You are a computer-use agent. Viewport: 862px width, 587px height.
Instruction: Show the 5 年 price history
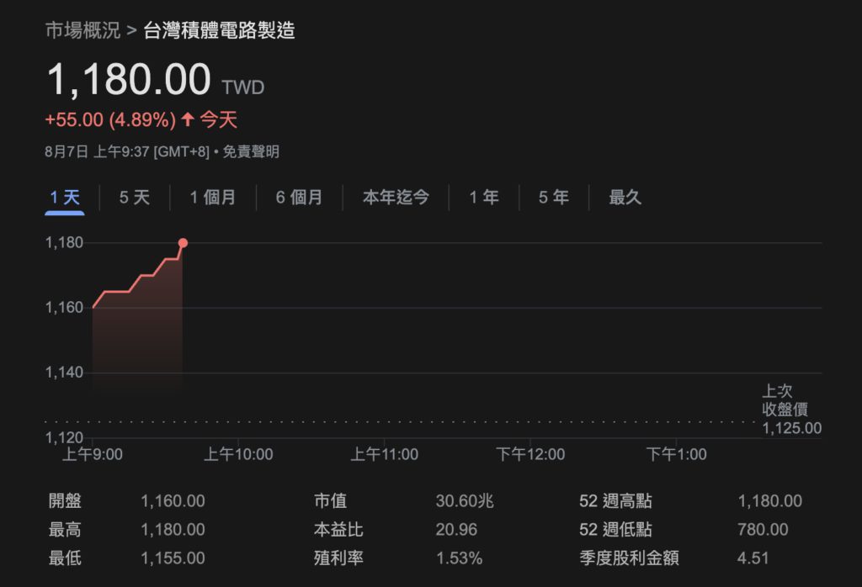tap(553, 198)
